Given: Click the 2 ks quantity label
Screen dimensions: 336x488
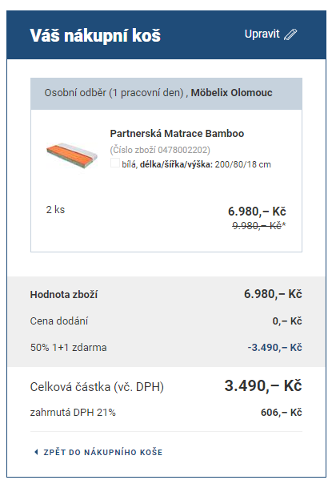Looking at the screenshot, I should 55,209.
